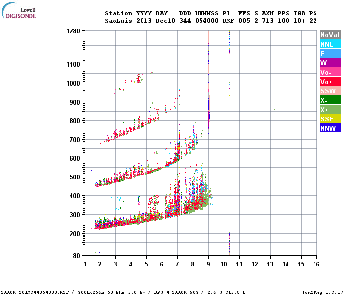Click the Ion2Png 1.3.17 version text
The width and height of the screenshot is (344, 295).
point(322,292)
